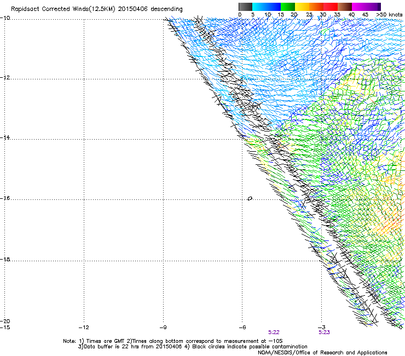Click the 5:22 time marker
The height and width of the screenshot is (356, 405).
pyautogui.click(x=274, y=332)
